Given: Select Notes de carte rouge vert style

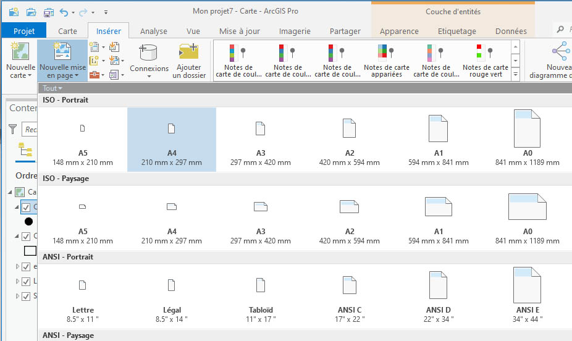Looking at the screenshot, I should [x=485, y=62].
